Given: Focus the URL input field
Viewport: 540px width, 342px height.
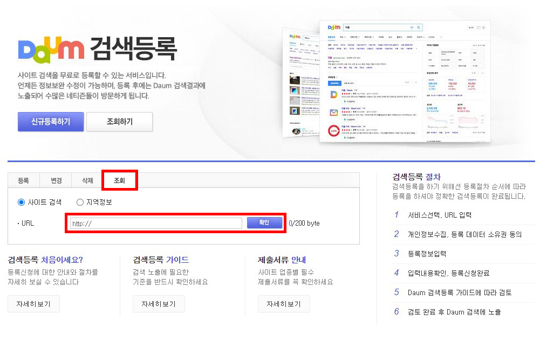Looking at the screenshot, I should point(156,224).
